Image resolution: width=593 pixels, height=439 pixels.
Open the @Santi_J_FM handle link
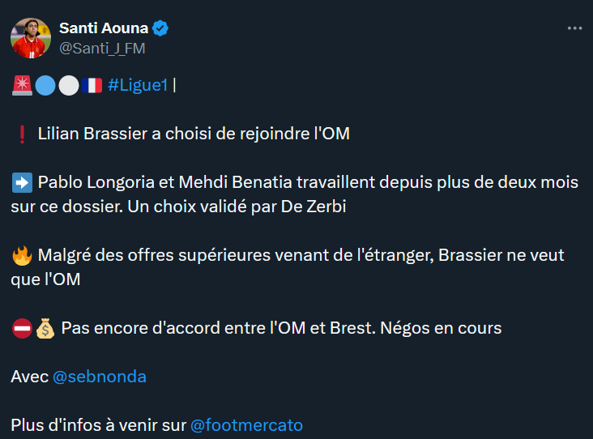(x=102, y=48)
